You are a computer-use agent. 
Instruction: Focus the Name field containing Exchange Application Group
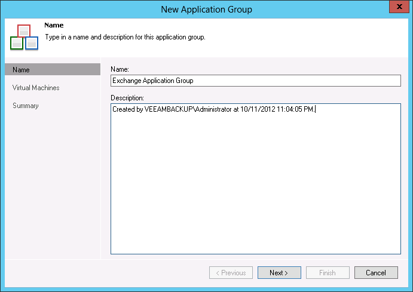255,81
